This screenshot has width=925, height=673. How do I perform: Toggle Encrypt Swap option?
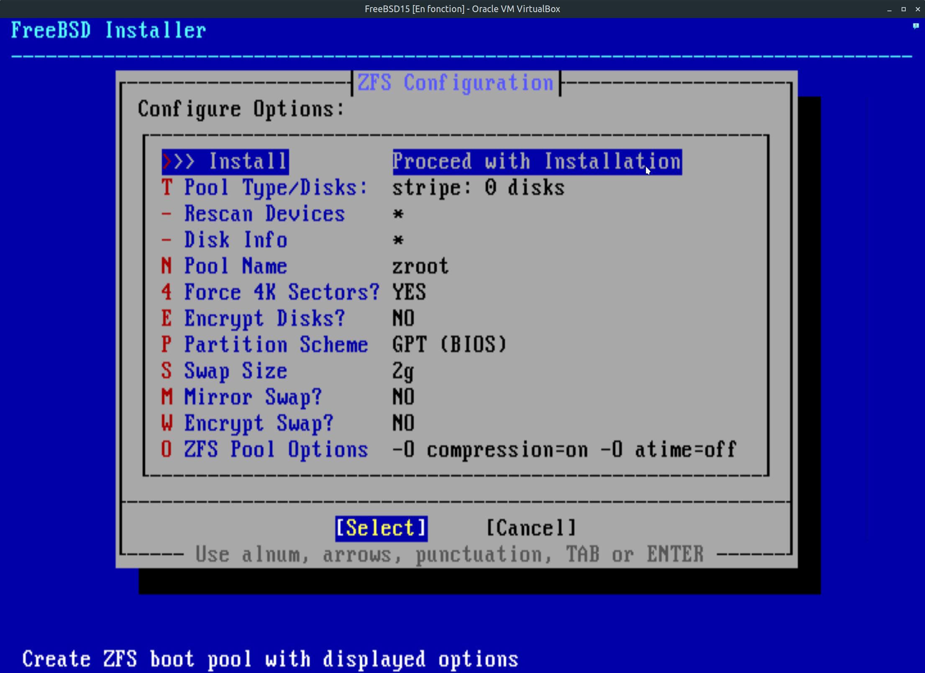point(258,423)
